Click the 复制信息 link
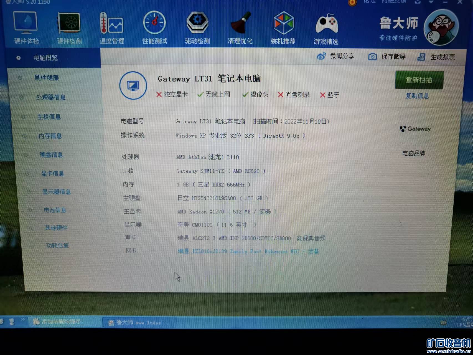Viewport: 473px width, 355px height. click(x=417, y=96)
